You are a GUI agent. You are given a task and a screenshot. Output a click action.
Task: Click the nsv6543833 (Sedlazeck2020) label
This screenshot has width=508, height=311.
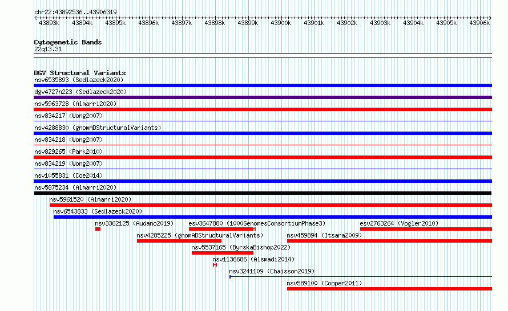(98, 211)
